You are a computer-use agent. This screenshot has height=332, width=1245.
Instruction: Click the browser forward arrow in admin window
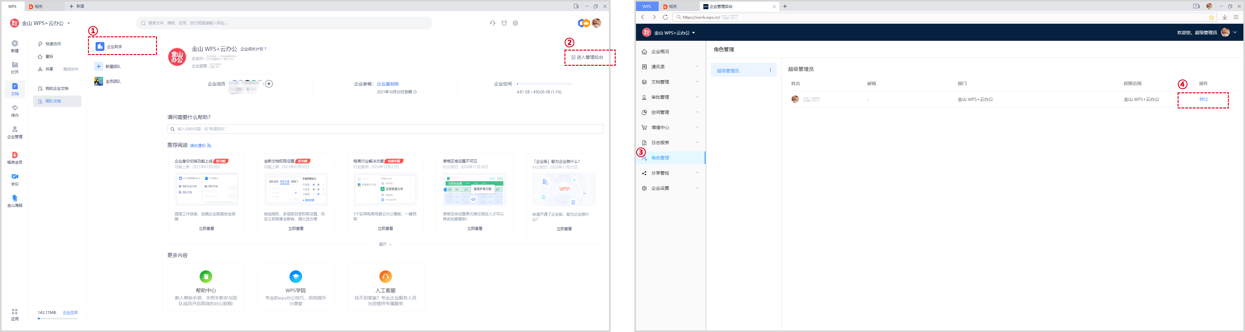click(654, 17)
